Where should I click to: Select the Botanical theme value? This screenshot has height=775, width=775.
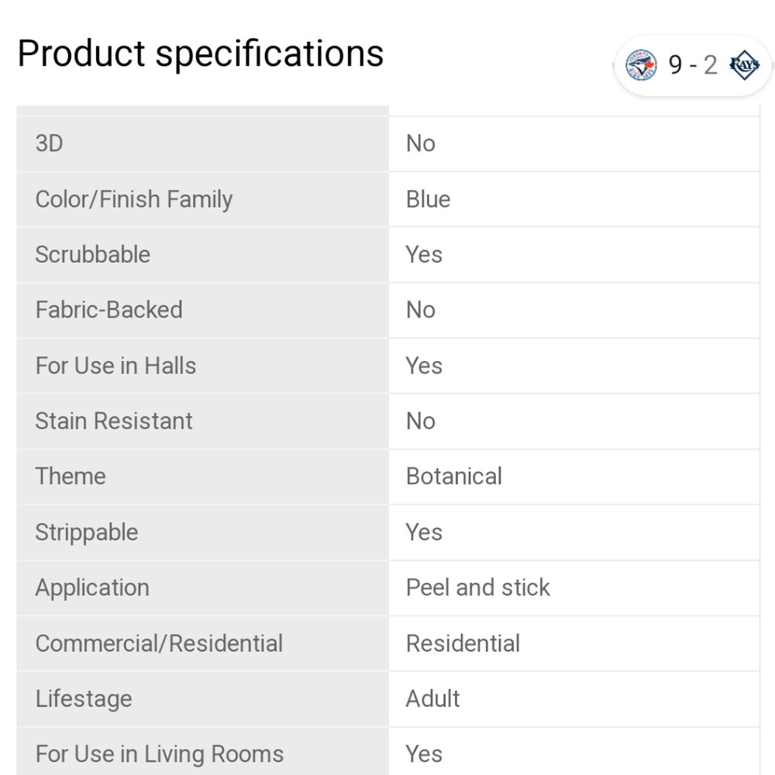click(x=454, y=477)
